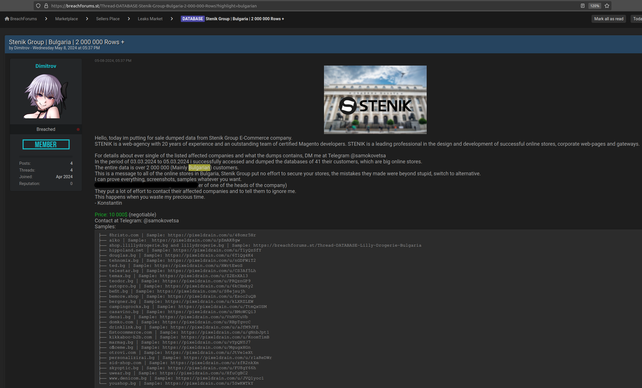The width and height of the screenshot is (642, 388).
Task: Click the STENIK banner image
Action: click(375, 100)
